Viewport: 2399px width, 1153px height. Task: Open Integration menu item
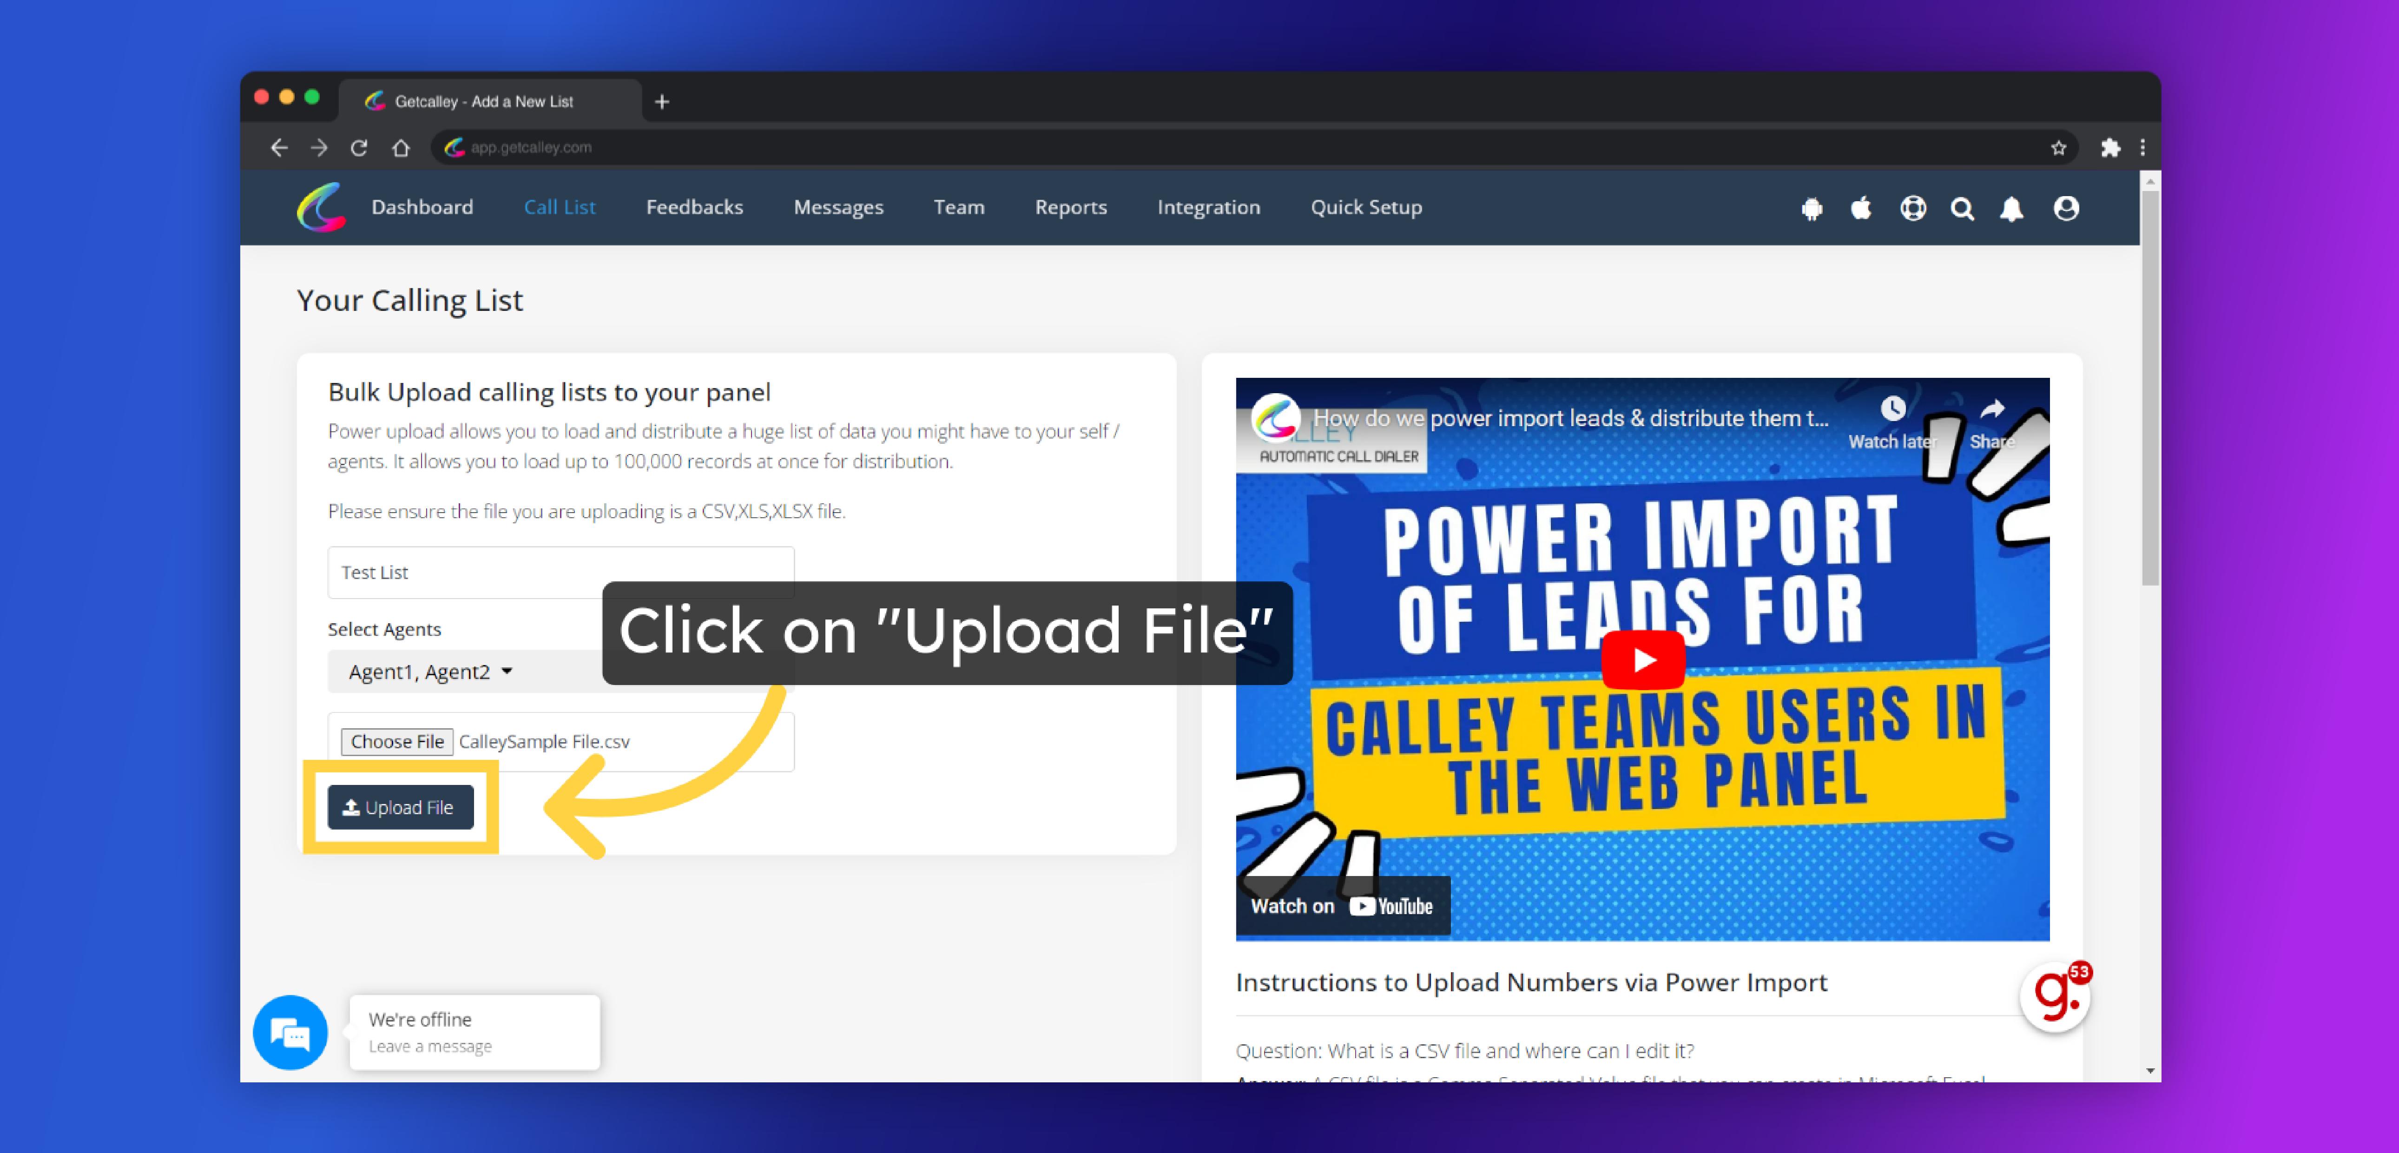[x=1208, y=208]
